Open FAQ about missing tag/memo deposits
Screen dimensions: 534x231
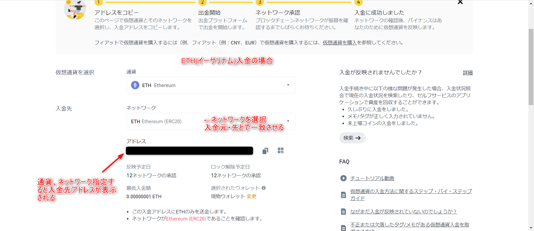click(409, 225)
